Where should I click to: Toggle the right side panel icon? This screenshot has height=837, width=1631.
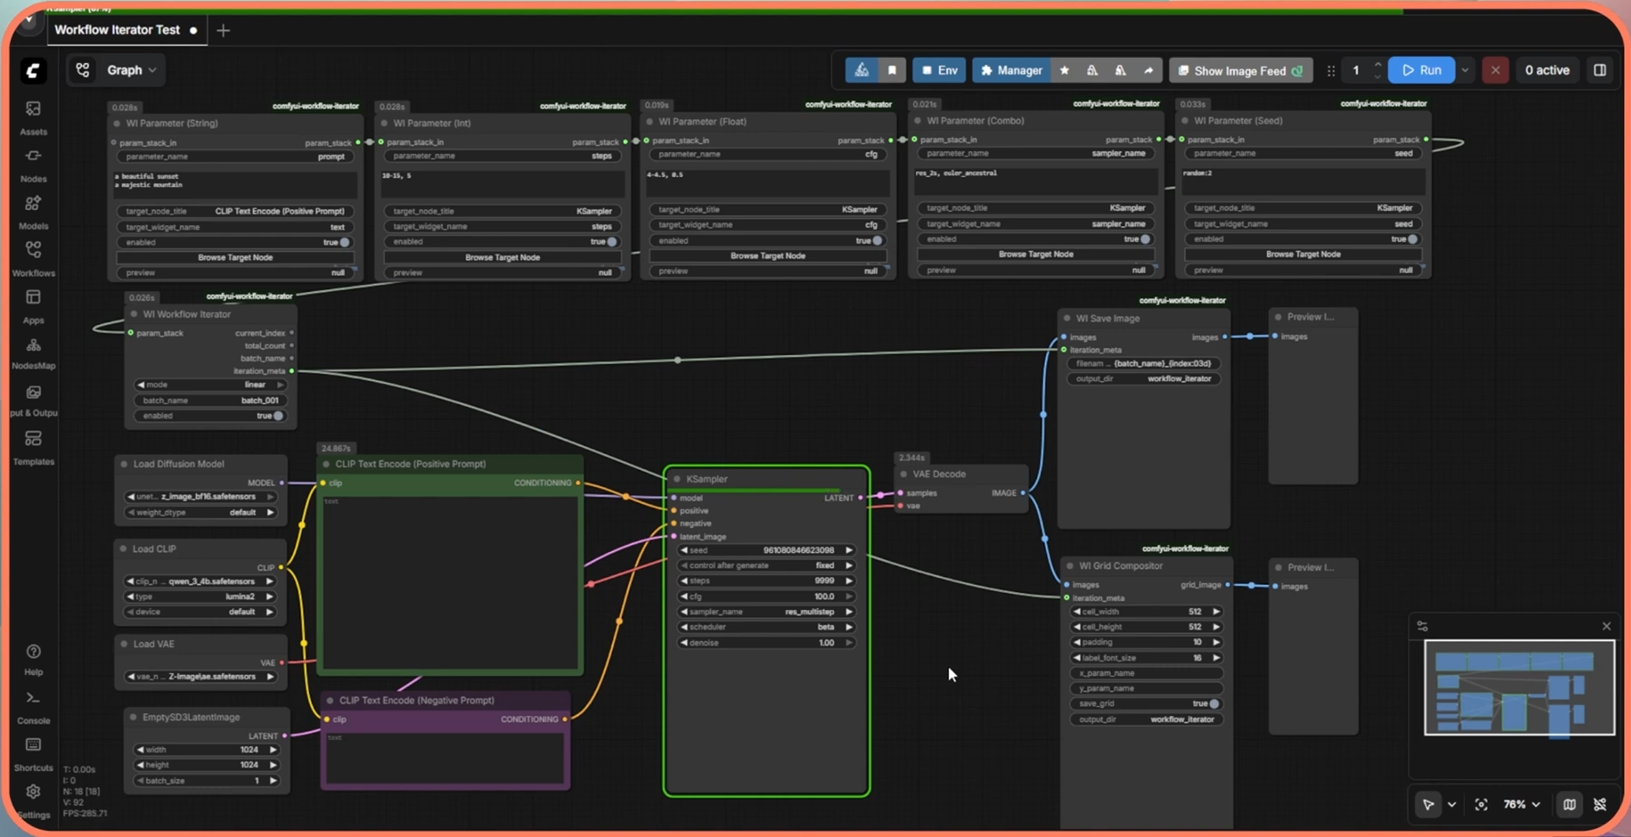click(x=1600, y=70)
